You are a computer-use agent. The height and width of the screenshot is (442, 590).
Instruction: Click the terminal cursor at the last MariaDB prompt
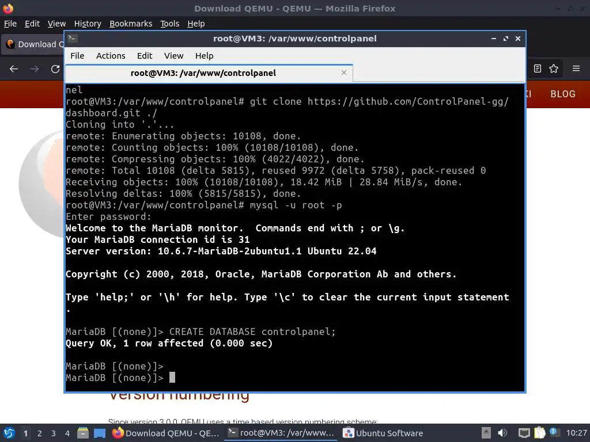[x=172, y=378]
